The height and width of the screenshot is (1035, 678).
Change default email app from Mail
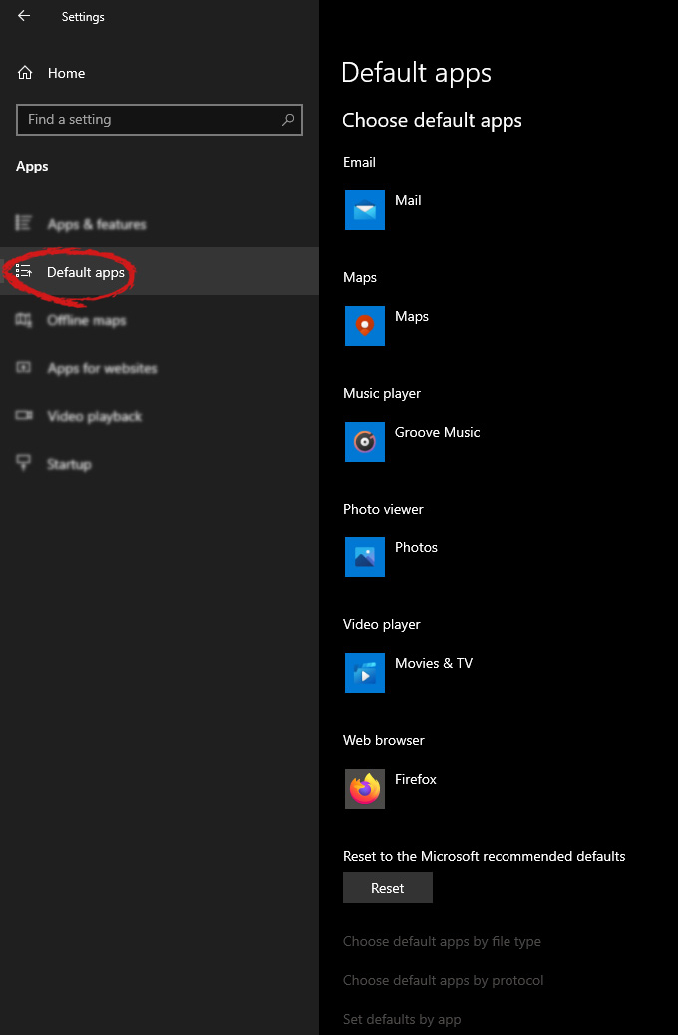click(x=408, y=200)
